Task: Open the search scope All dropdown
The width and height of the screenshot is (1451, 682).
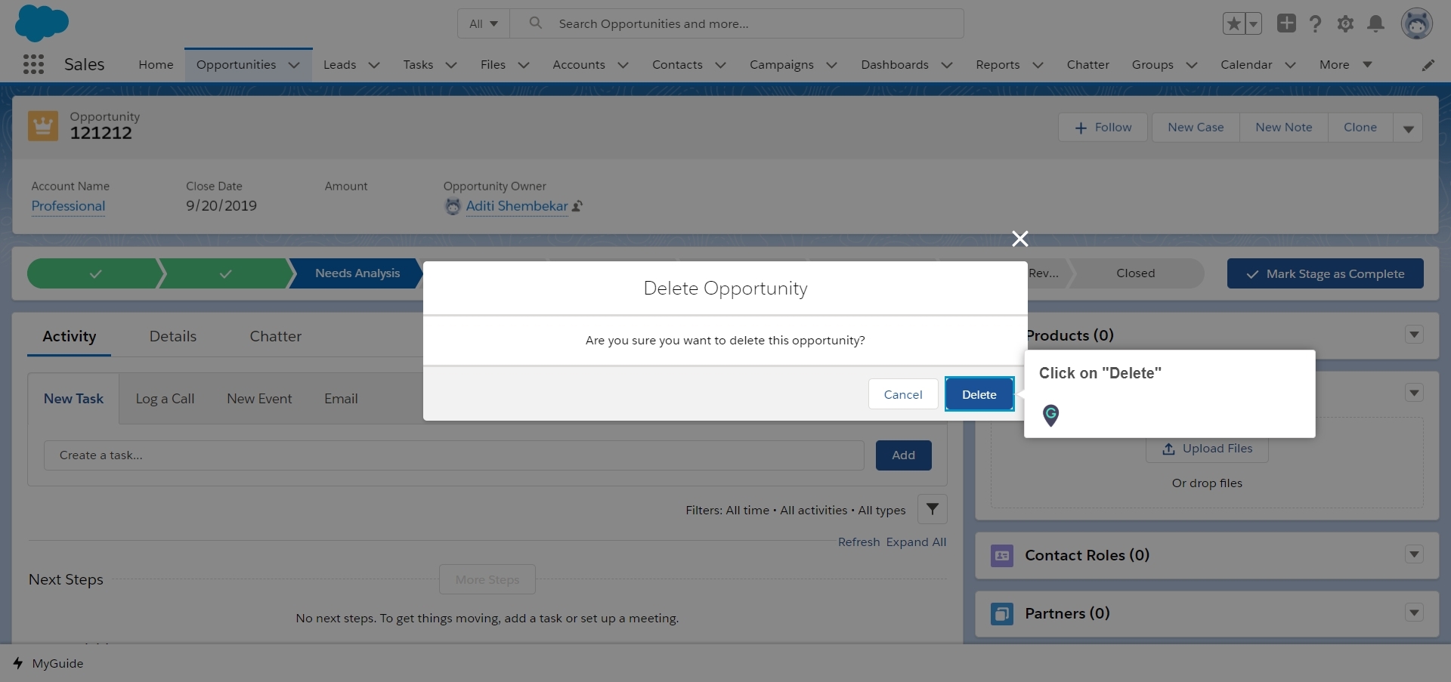Action: coord(483,23)
